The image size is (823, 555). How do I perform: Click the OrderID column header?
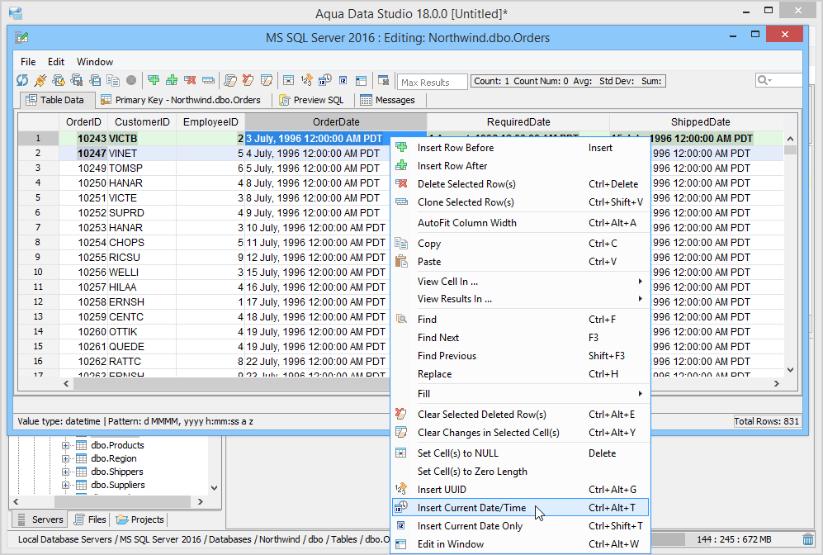83,121
